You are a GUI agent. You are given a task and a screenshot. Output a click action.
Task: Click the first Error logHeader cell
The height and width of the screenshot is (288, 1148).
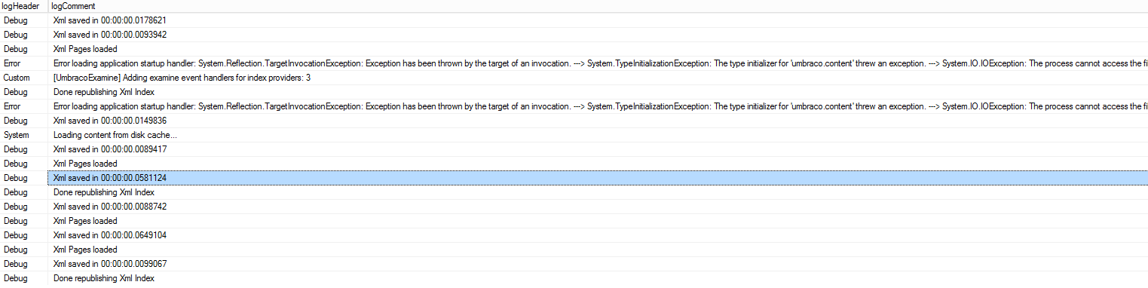tap(24, 63)
